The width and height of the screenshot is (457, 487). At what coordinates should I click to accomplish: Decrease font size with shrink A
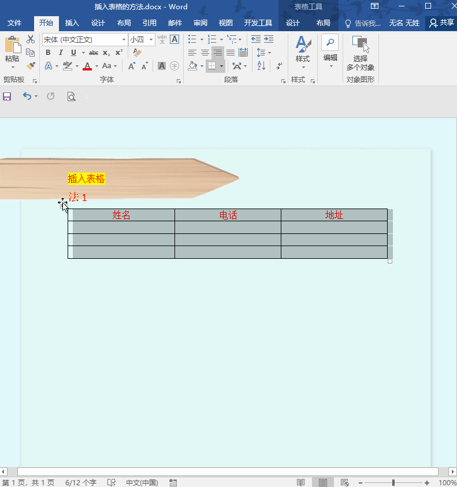click(x=144, y=66)
